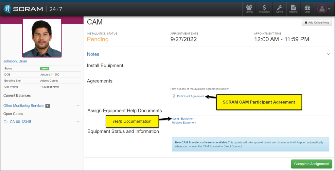Open the Participant Agreement link

[x=190, y=96]
